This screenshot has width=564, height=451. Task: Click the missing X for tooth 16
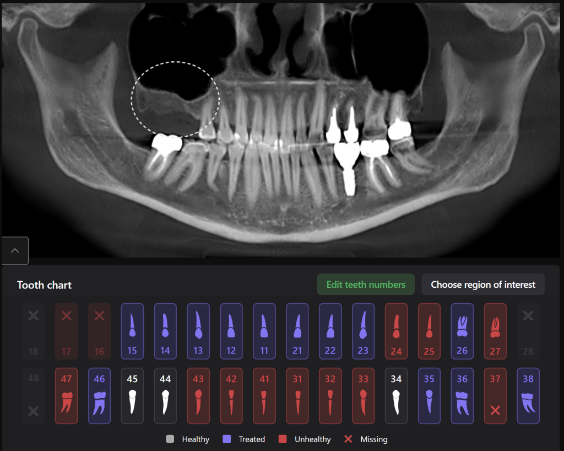tap(99, 315)
